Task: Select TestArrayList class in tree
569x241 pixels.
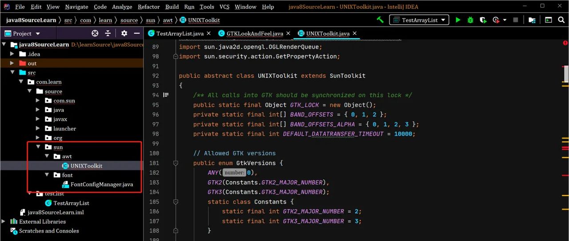Action: [x=71, y=203]
